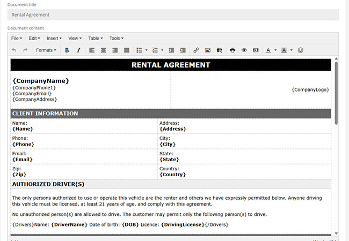Increase indent of paragraph
Image resolution: width=349 pixels, height=241 pixels.
[x=183, y=50]
